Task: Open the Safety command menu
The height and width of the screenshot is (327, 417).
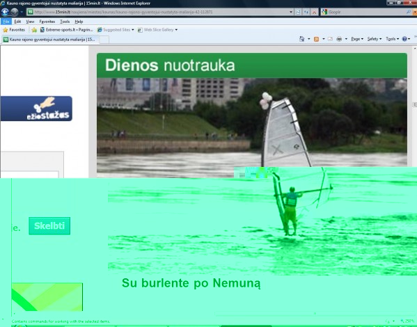Action: point(375,39)
